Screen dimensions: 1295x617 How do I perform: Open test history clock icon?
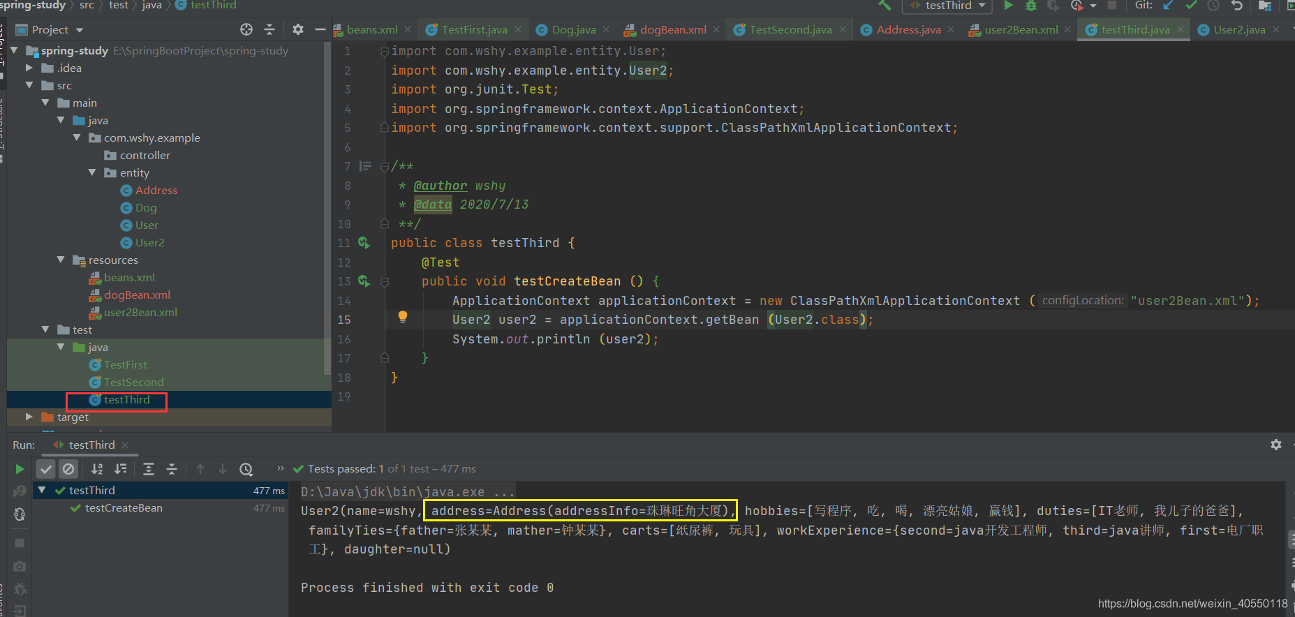(246, 469)
